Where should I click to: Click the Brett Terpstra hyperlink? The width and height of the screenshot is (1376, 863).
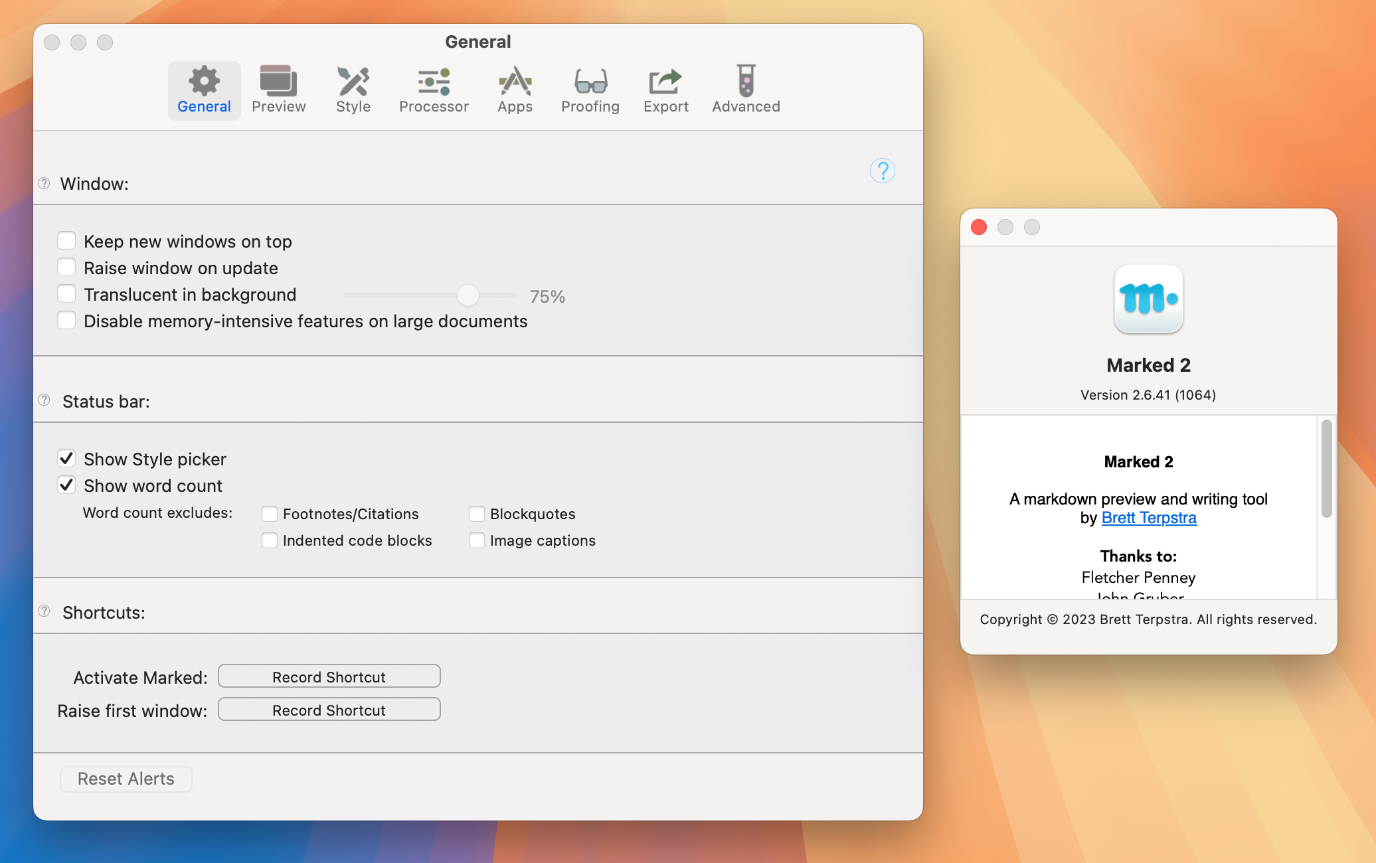(x=1148, y=517)
